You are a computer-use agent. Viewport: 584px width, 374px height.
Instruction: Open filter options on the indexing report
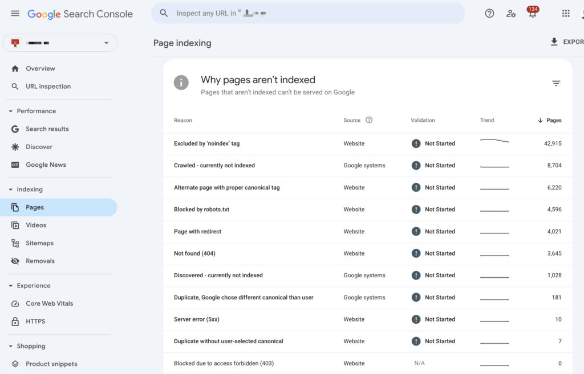pos(556,83)
